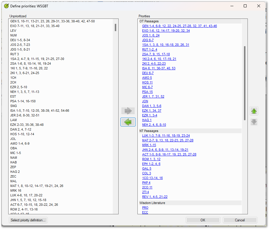Open the REV 1, 4-5, 21-22 link
The height and width of the screenshot is (229, 269).
click(155, 197)
